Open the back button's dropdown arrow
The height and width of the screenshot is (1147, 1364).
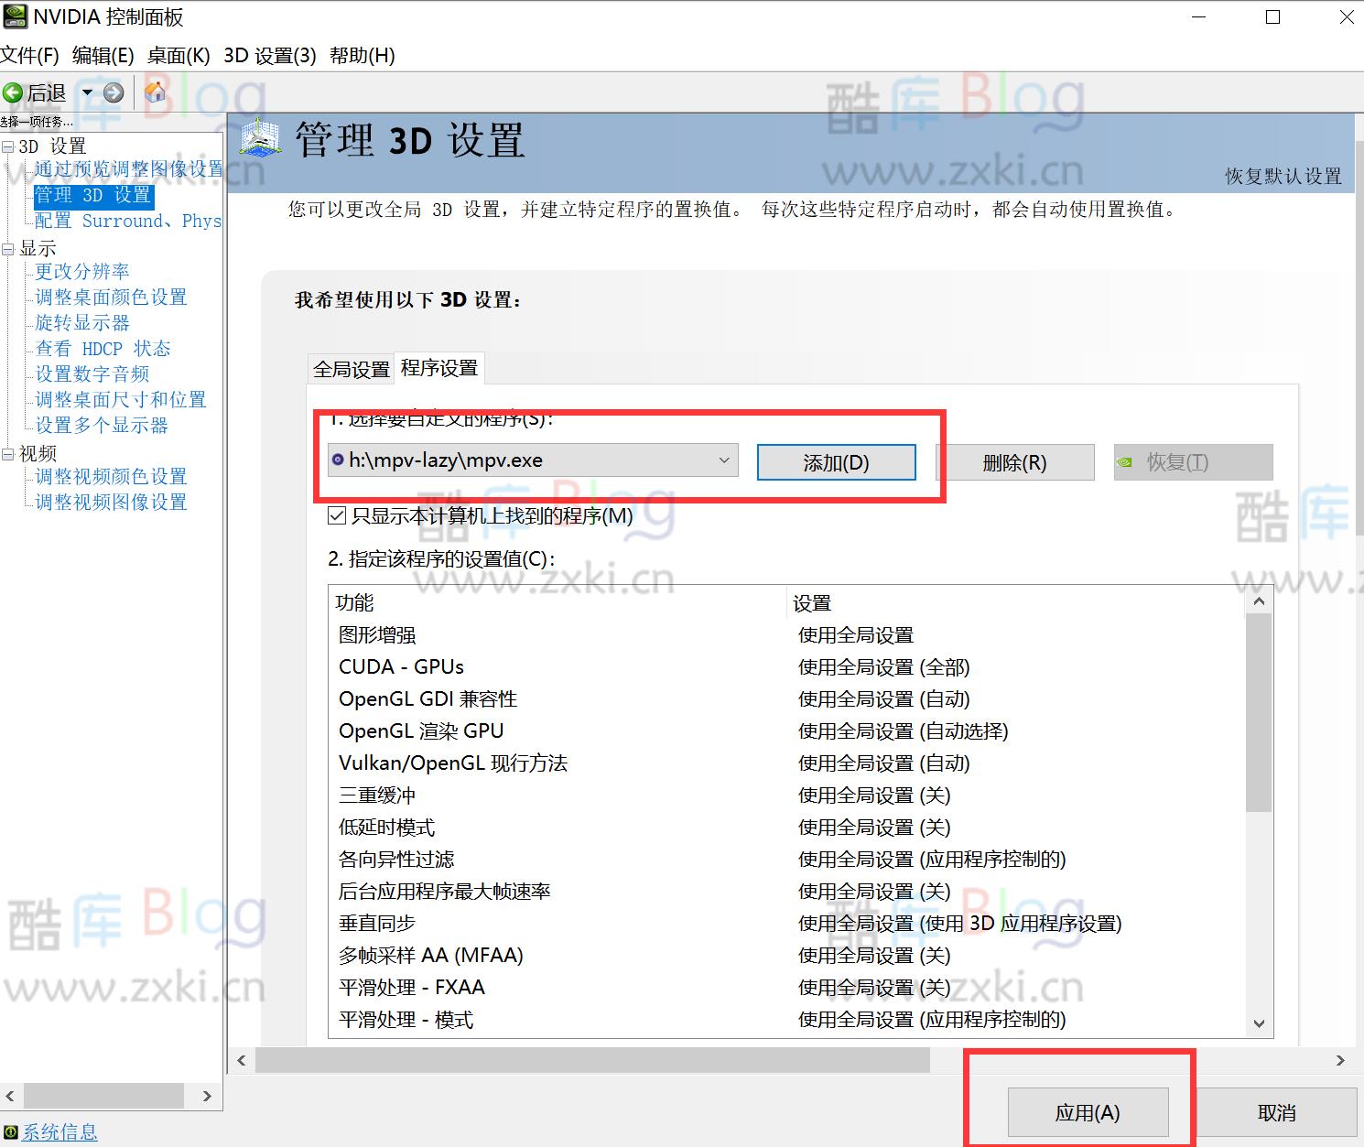click(x=87, y=92)
